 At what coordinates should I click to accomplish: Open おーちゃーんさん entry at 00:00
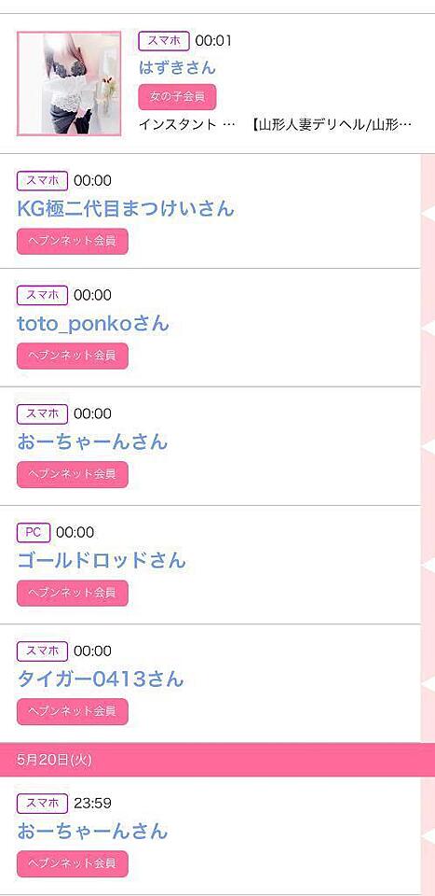coord(92,441)
